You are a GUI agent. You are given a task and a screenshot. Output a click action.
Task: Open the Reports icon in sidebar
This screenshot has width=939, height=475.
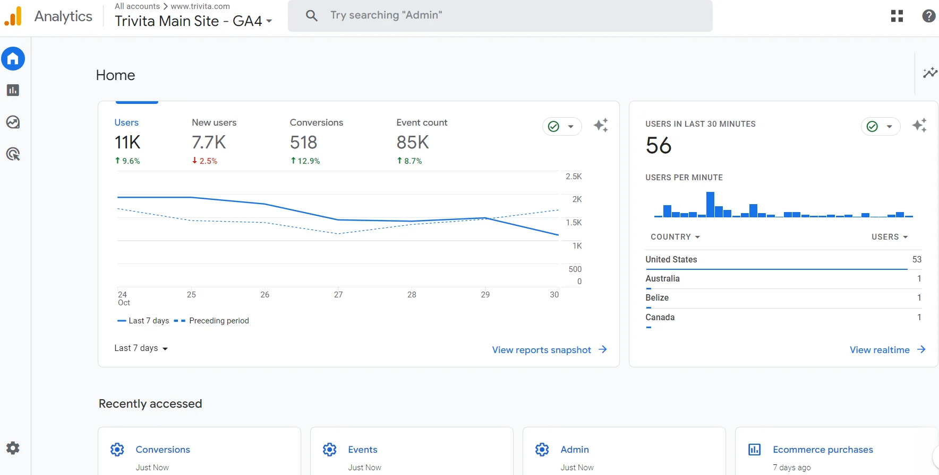point(13,90)
